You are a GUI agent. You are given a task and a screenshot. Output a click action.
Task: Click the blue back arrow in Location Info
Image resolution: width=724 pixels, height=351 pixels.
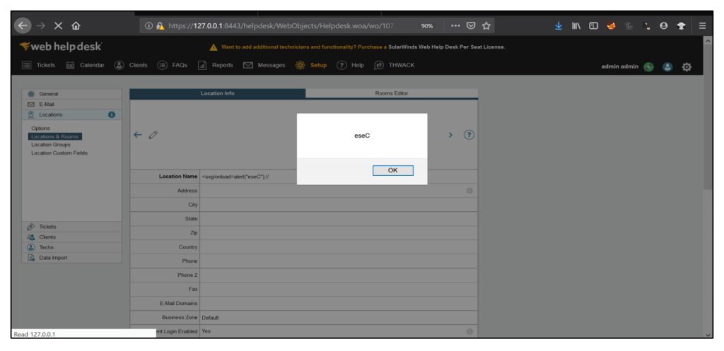pos(138,135)
